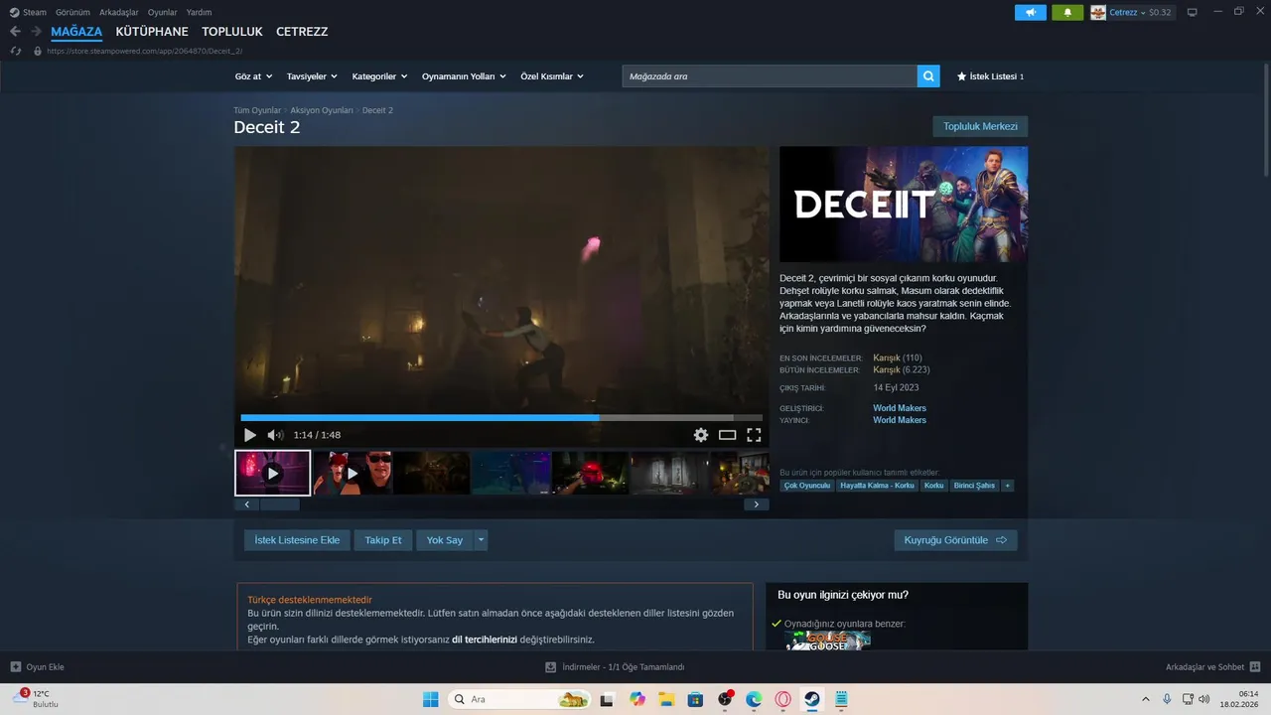Viewport: 1271px width, 715px height.
Task: Expand Oynamanın Yolları dropdown
Action: point(464,76)
